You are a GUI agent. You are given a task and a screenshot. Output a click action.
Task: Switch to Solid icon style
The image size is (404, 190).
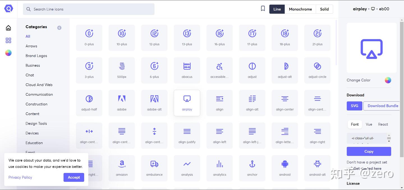pos(324,9)
